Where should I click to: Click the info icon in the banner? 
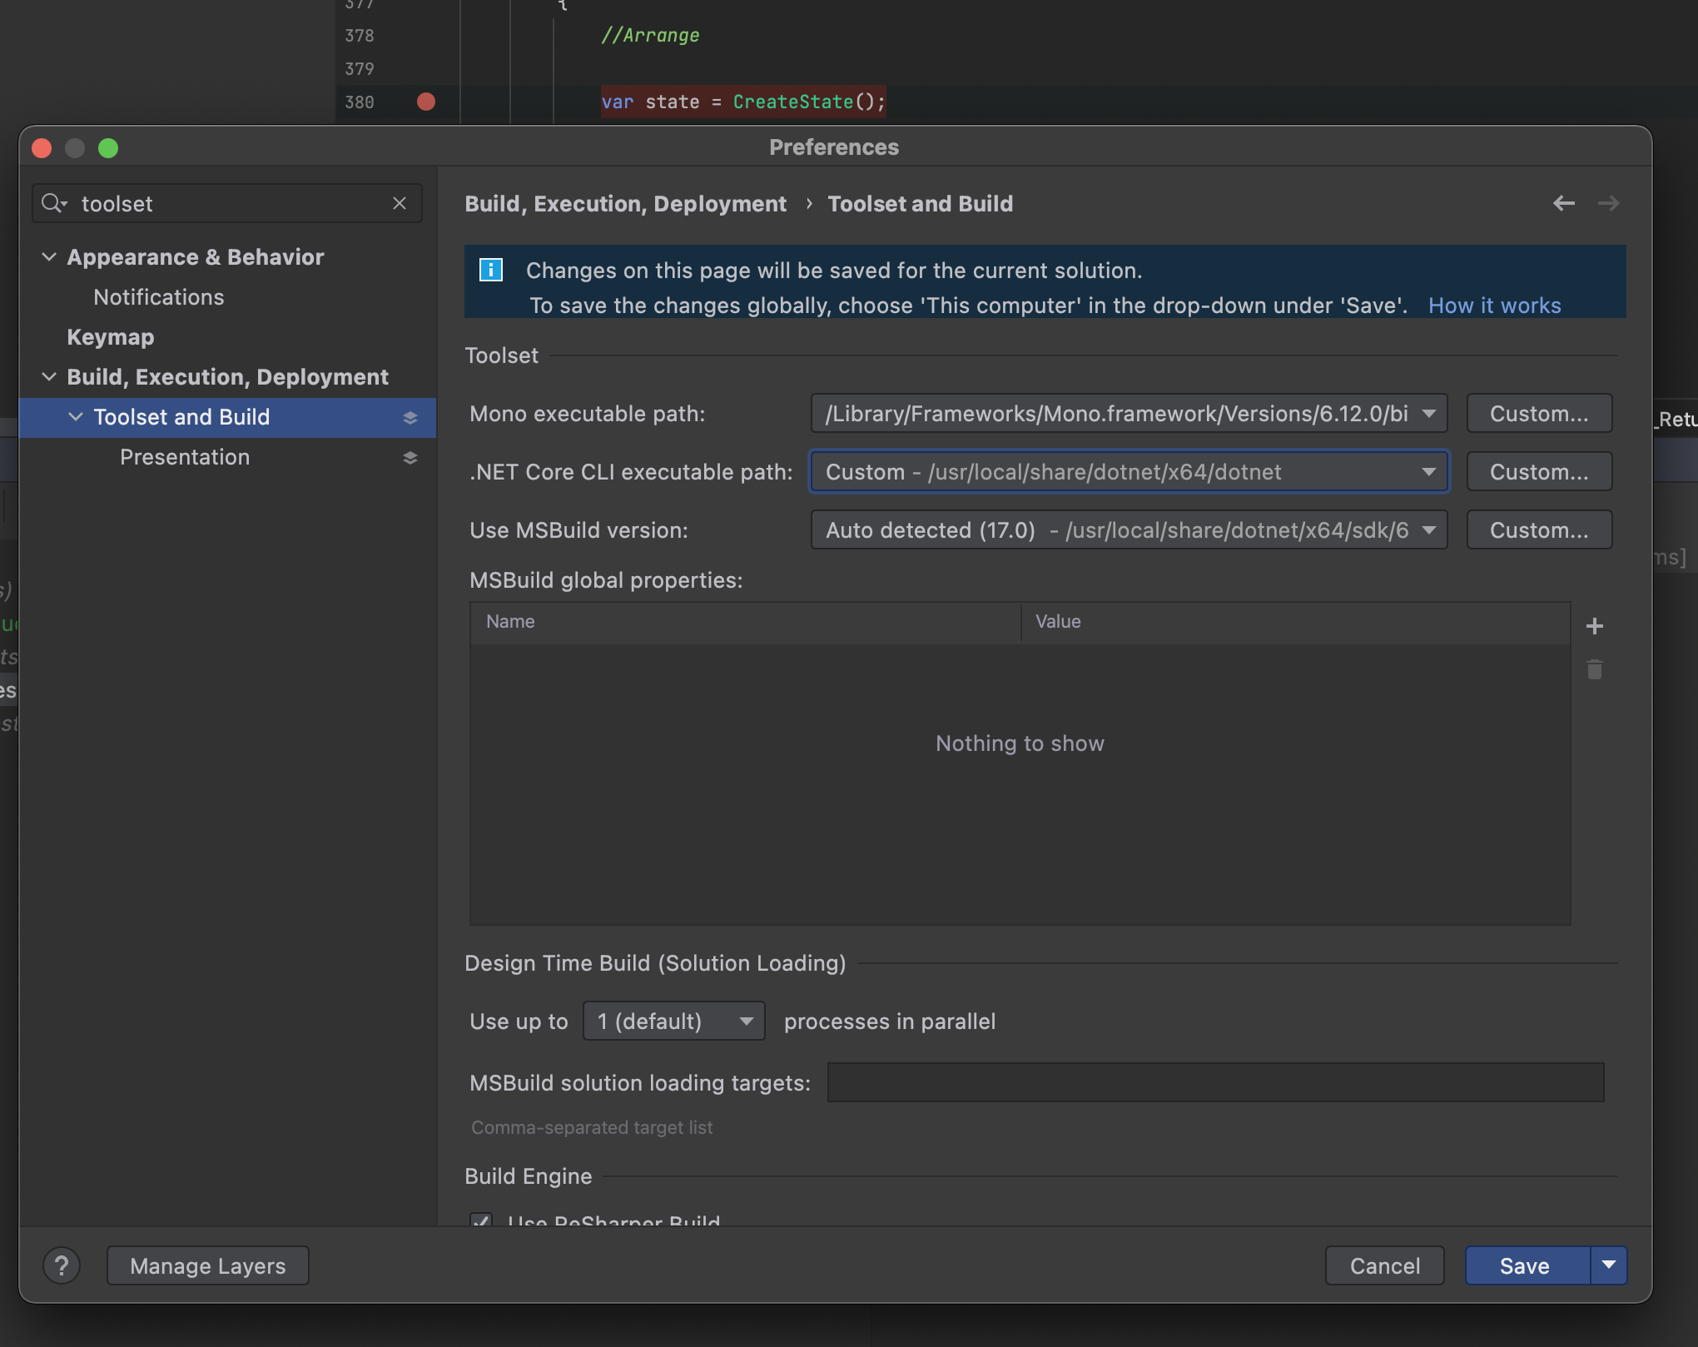[x=491, y=270]
